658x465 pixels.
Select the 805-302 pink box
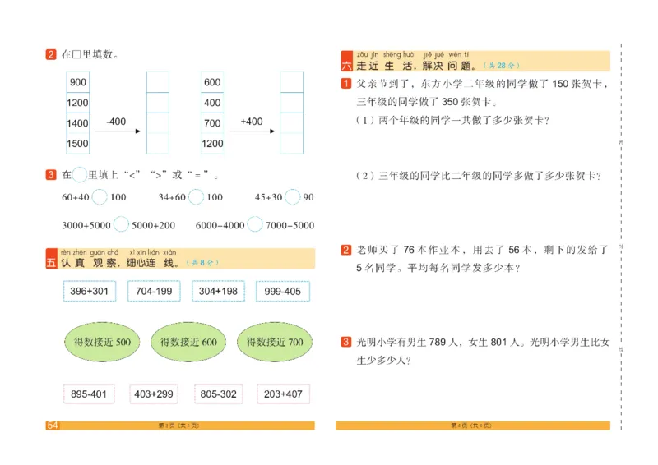[x=218, y=394]
